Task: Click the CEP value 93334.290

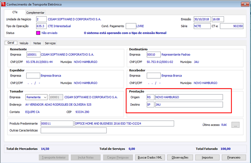Action: pyautogui.click(x=82, y=112)
